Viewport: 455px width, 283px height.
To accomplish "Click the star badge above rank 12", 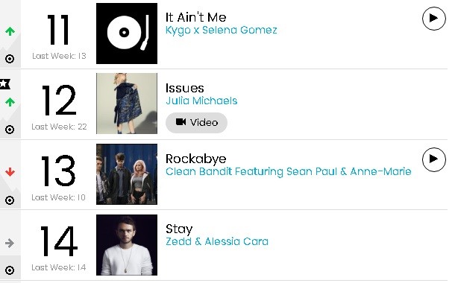I will (x=4, y=84).
